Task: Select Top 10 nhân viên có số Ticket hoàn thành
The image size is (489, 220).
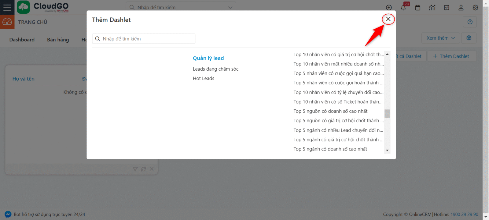Action: (338, 102)
